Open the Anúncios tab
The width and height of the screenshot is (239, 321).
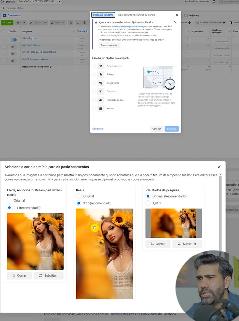click(193, 15)
